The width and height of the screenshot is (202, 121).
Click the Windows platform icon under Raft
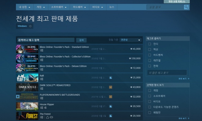(42, 79)
